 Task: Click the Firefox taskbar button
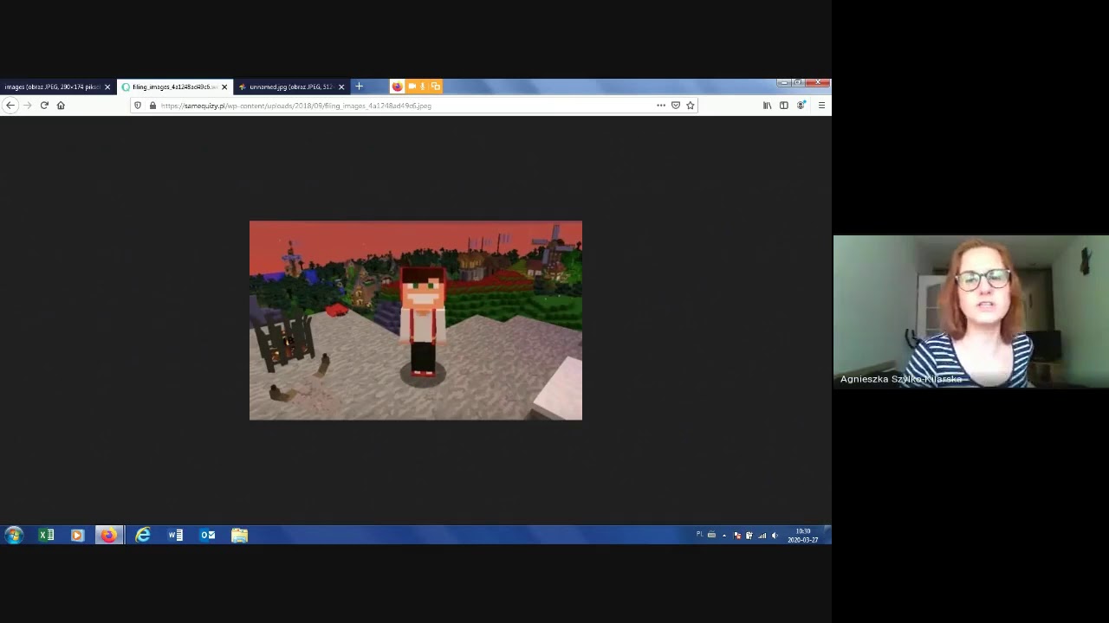point(108,536)
